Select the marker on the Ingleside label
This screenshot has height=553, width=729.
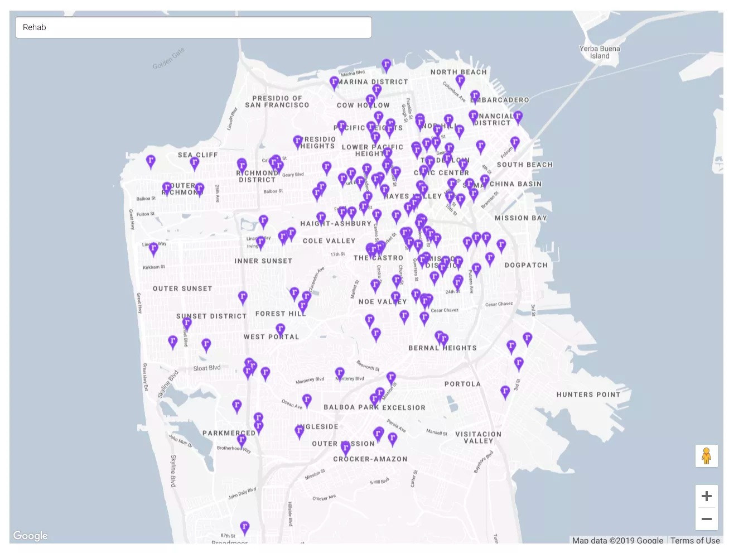pyautogui.click(x=300, y=431)
